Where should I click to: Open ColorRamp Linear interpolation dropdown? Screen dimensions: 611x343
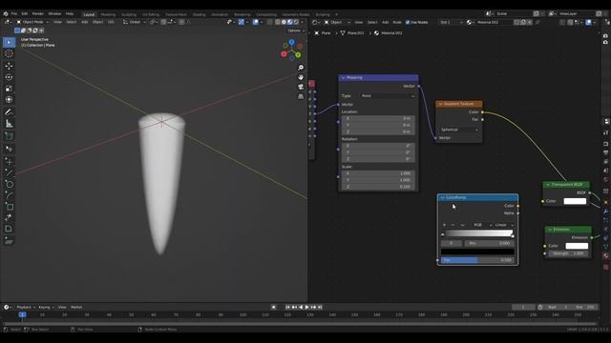click(504, 225)
